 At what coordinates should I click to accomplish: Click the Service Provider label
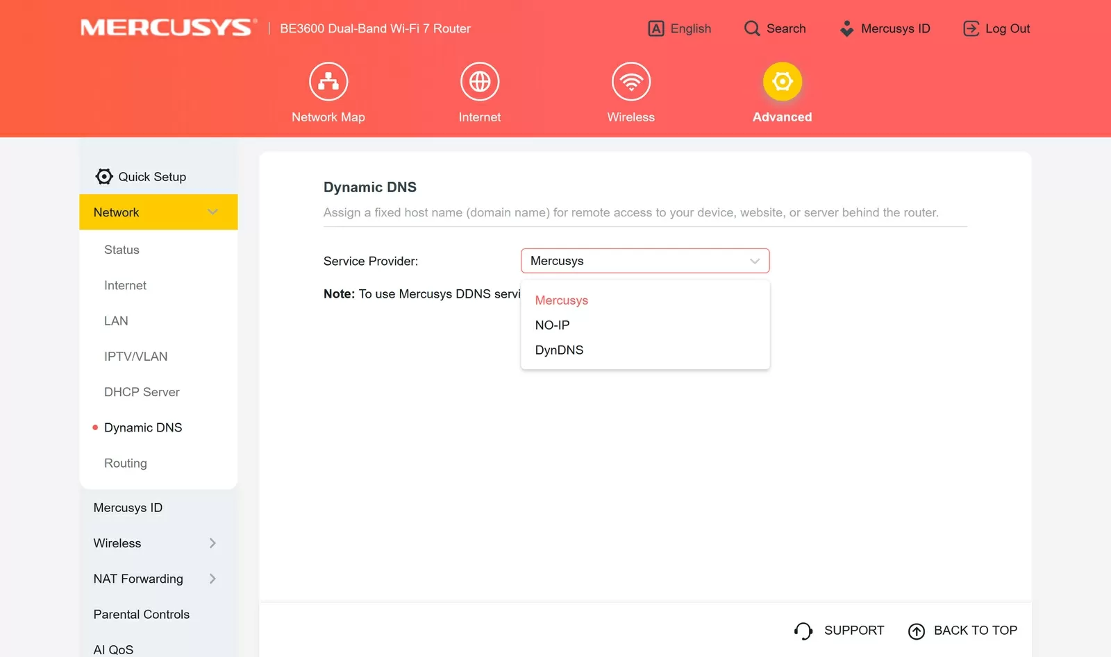point(371,261)
